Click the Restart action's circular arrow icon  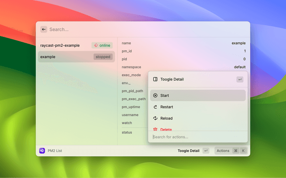click(x=155, y=107)
